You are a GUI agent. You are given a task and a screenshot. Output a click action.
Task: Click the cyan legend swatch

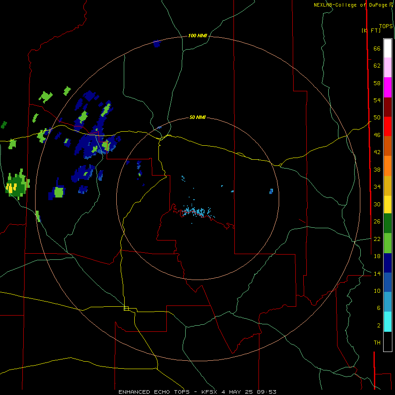tap(388, 322)
